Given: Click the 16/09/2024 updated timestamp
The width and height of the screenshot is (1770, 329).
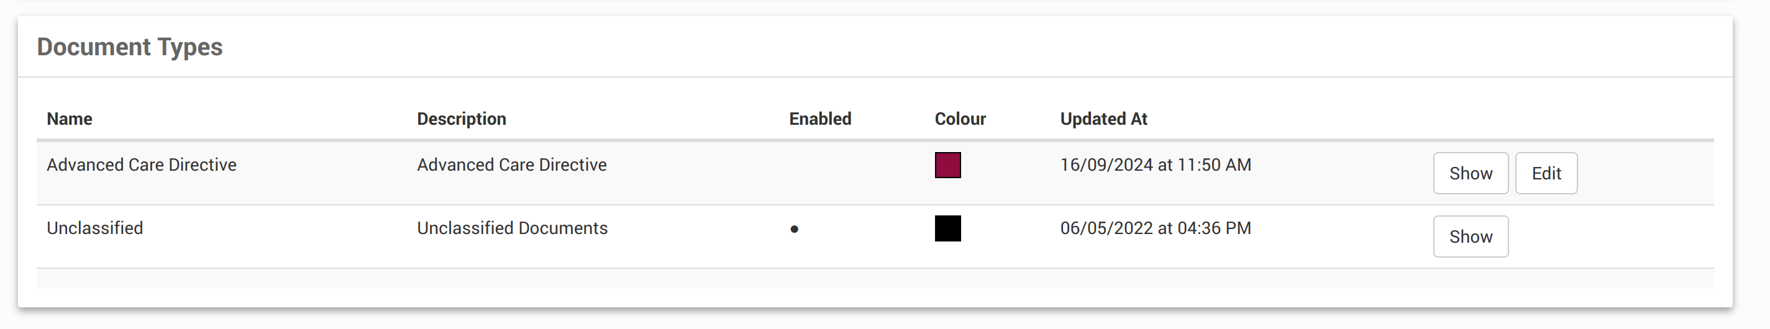Looking at the screenshot, I should (x=1156, y=165).
